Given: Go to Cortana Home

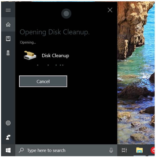Looking at the screenshot, I should click(x=8, y=25).
